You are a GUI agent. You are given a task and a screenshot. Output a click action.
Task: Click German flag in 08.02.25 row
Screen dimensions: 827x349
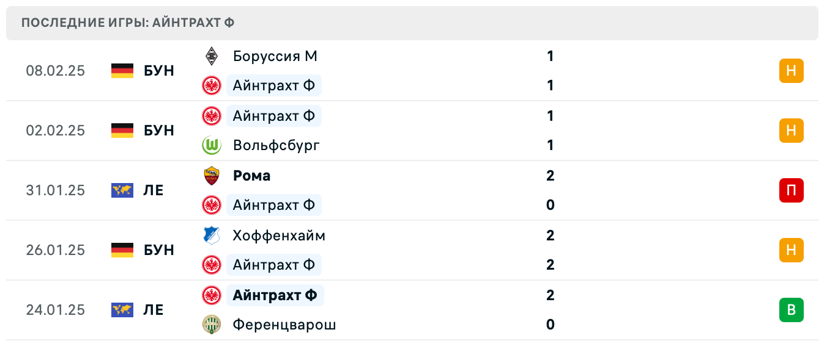tap(122, 71)
